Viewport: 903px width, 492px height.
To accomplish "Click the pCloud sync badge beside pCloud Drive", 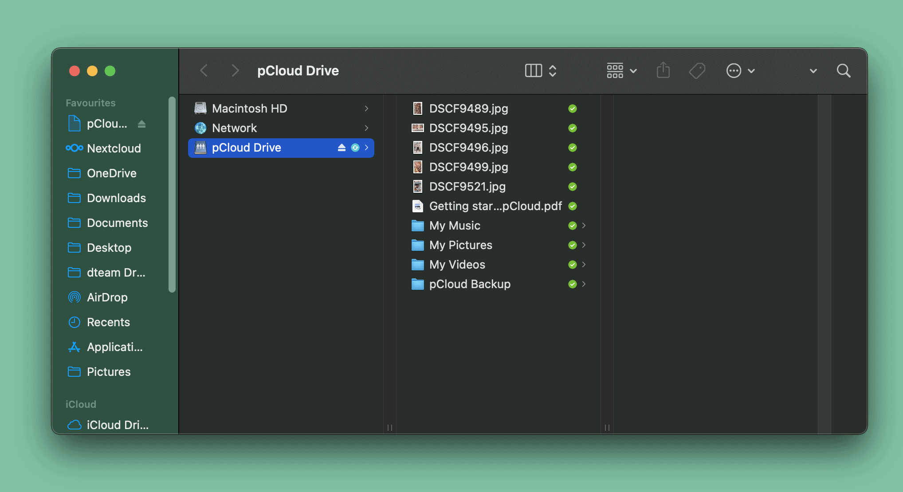I will 355,148.
